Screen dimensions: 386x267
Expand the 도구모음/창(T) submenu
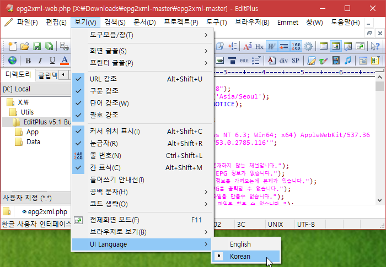[x=143, y=35]
